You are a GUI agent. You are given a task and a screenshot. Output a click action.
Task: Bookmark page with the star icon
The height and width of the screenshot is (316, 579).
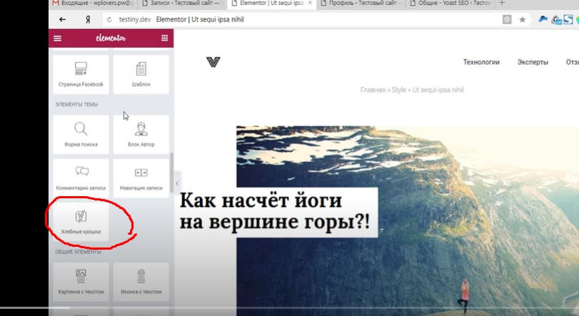(522, 19)
